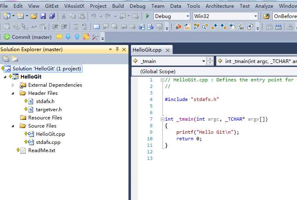Open the _tmain context dropdown
This screenshot has width=297, height=200.
[204, 61]
